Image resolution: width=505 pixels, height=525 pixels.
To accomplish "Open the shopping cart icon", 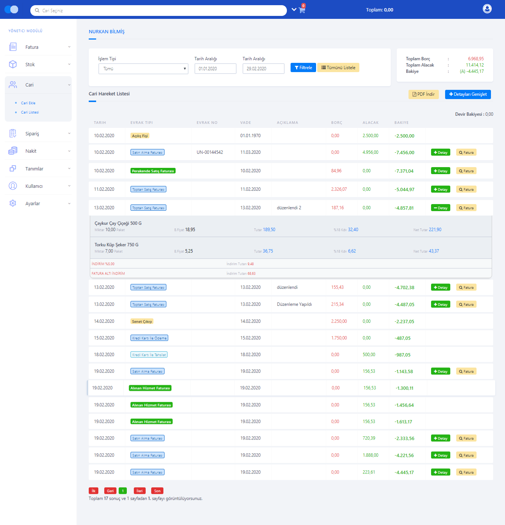I will click(x=302, y=10).
